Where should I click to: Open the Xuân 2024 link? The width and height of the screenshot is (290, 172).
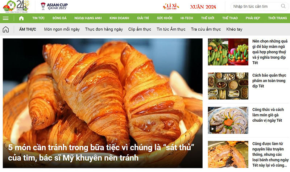click(203, 7)
